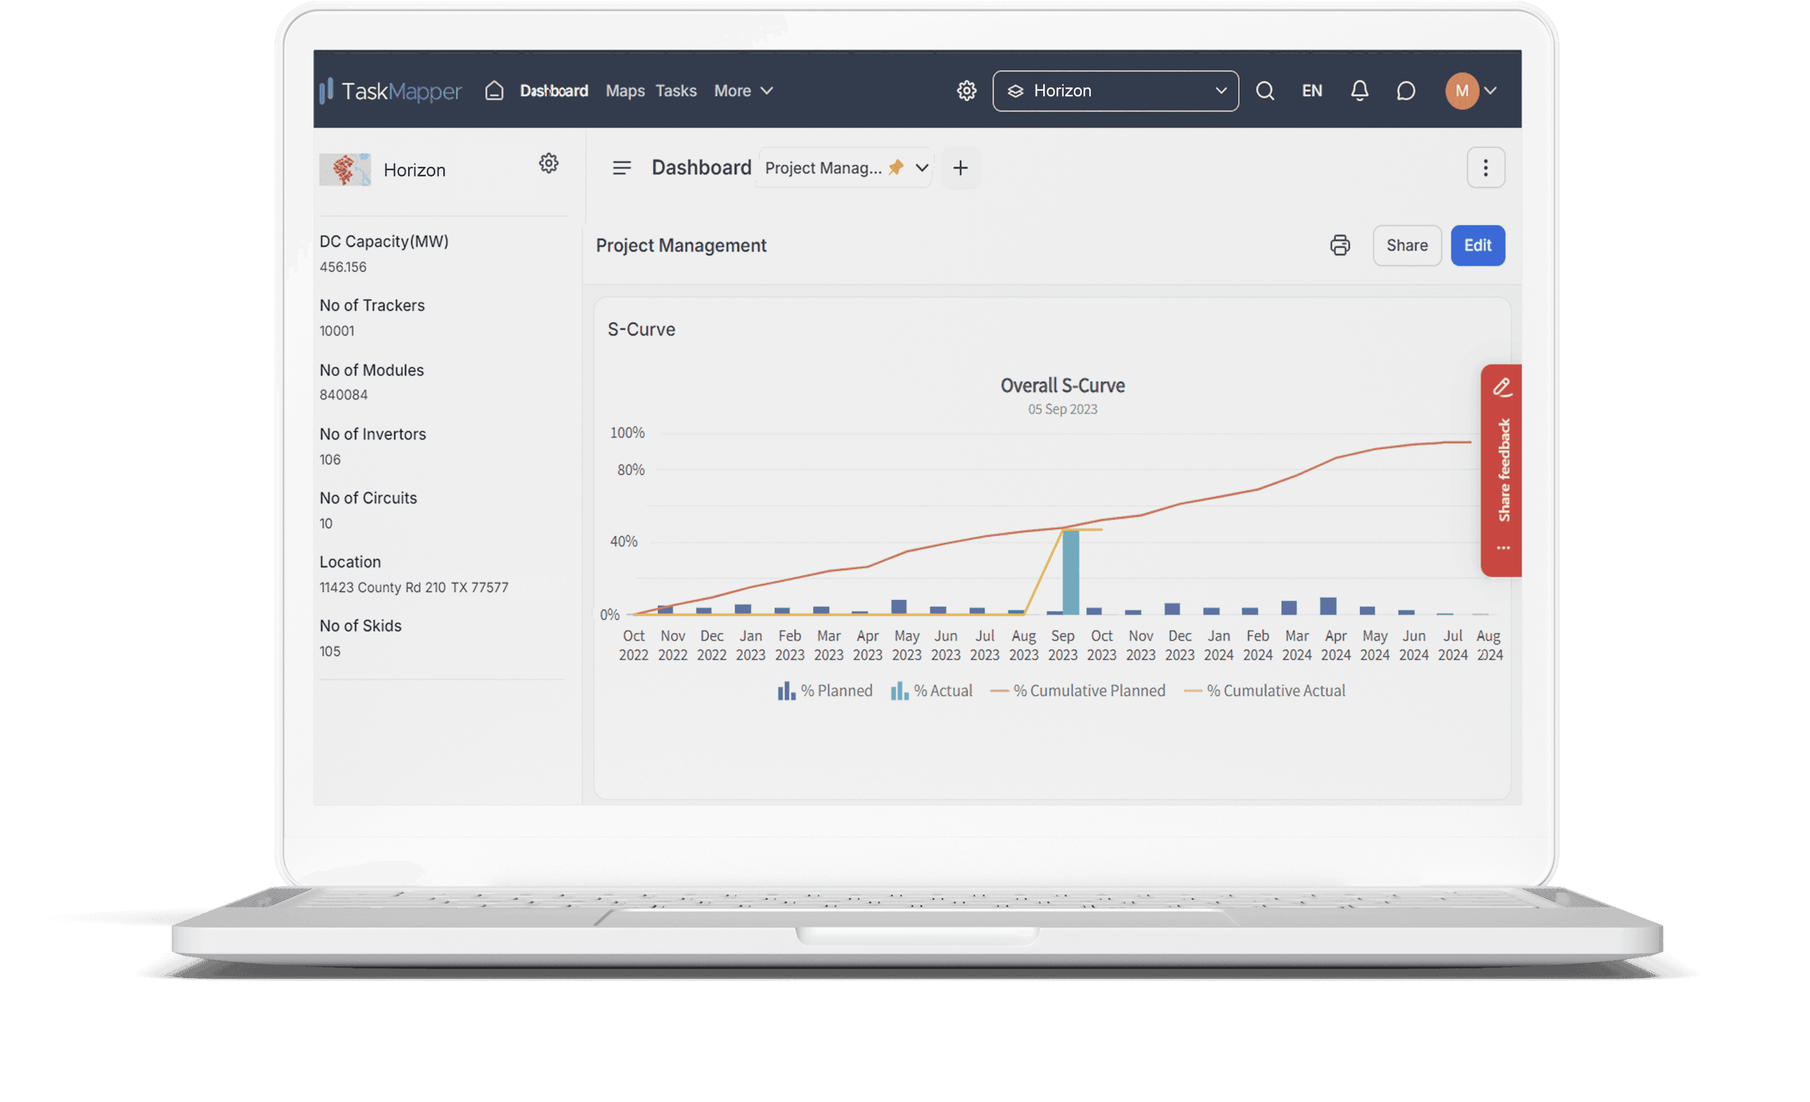Add a new dashboard with plus icon
The image size is (1810, 1102).
[960, 167]
